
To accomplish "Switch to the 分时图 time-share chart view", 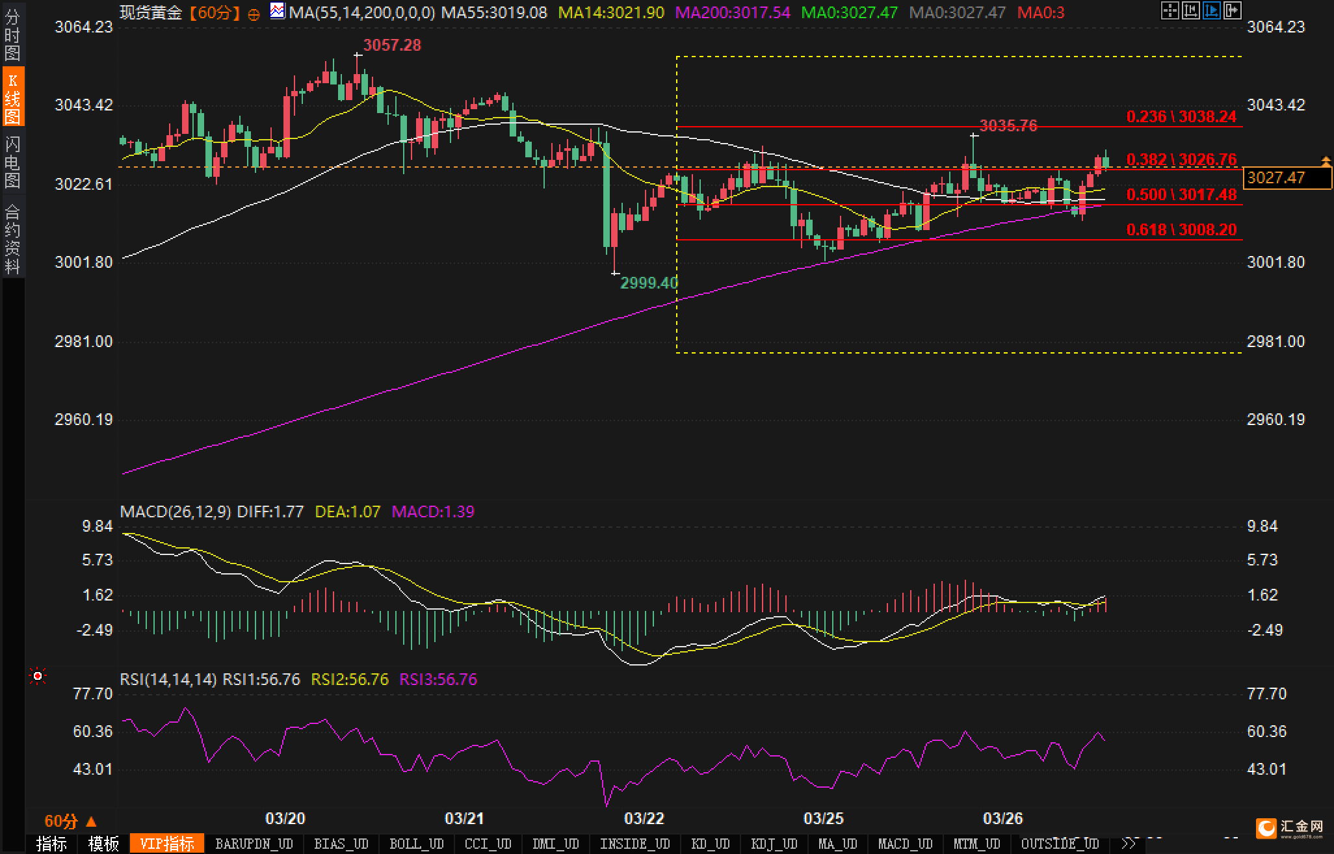I will pos(12,35).
